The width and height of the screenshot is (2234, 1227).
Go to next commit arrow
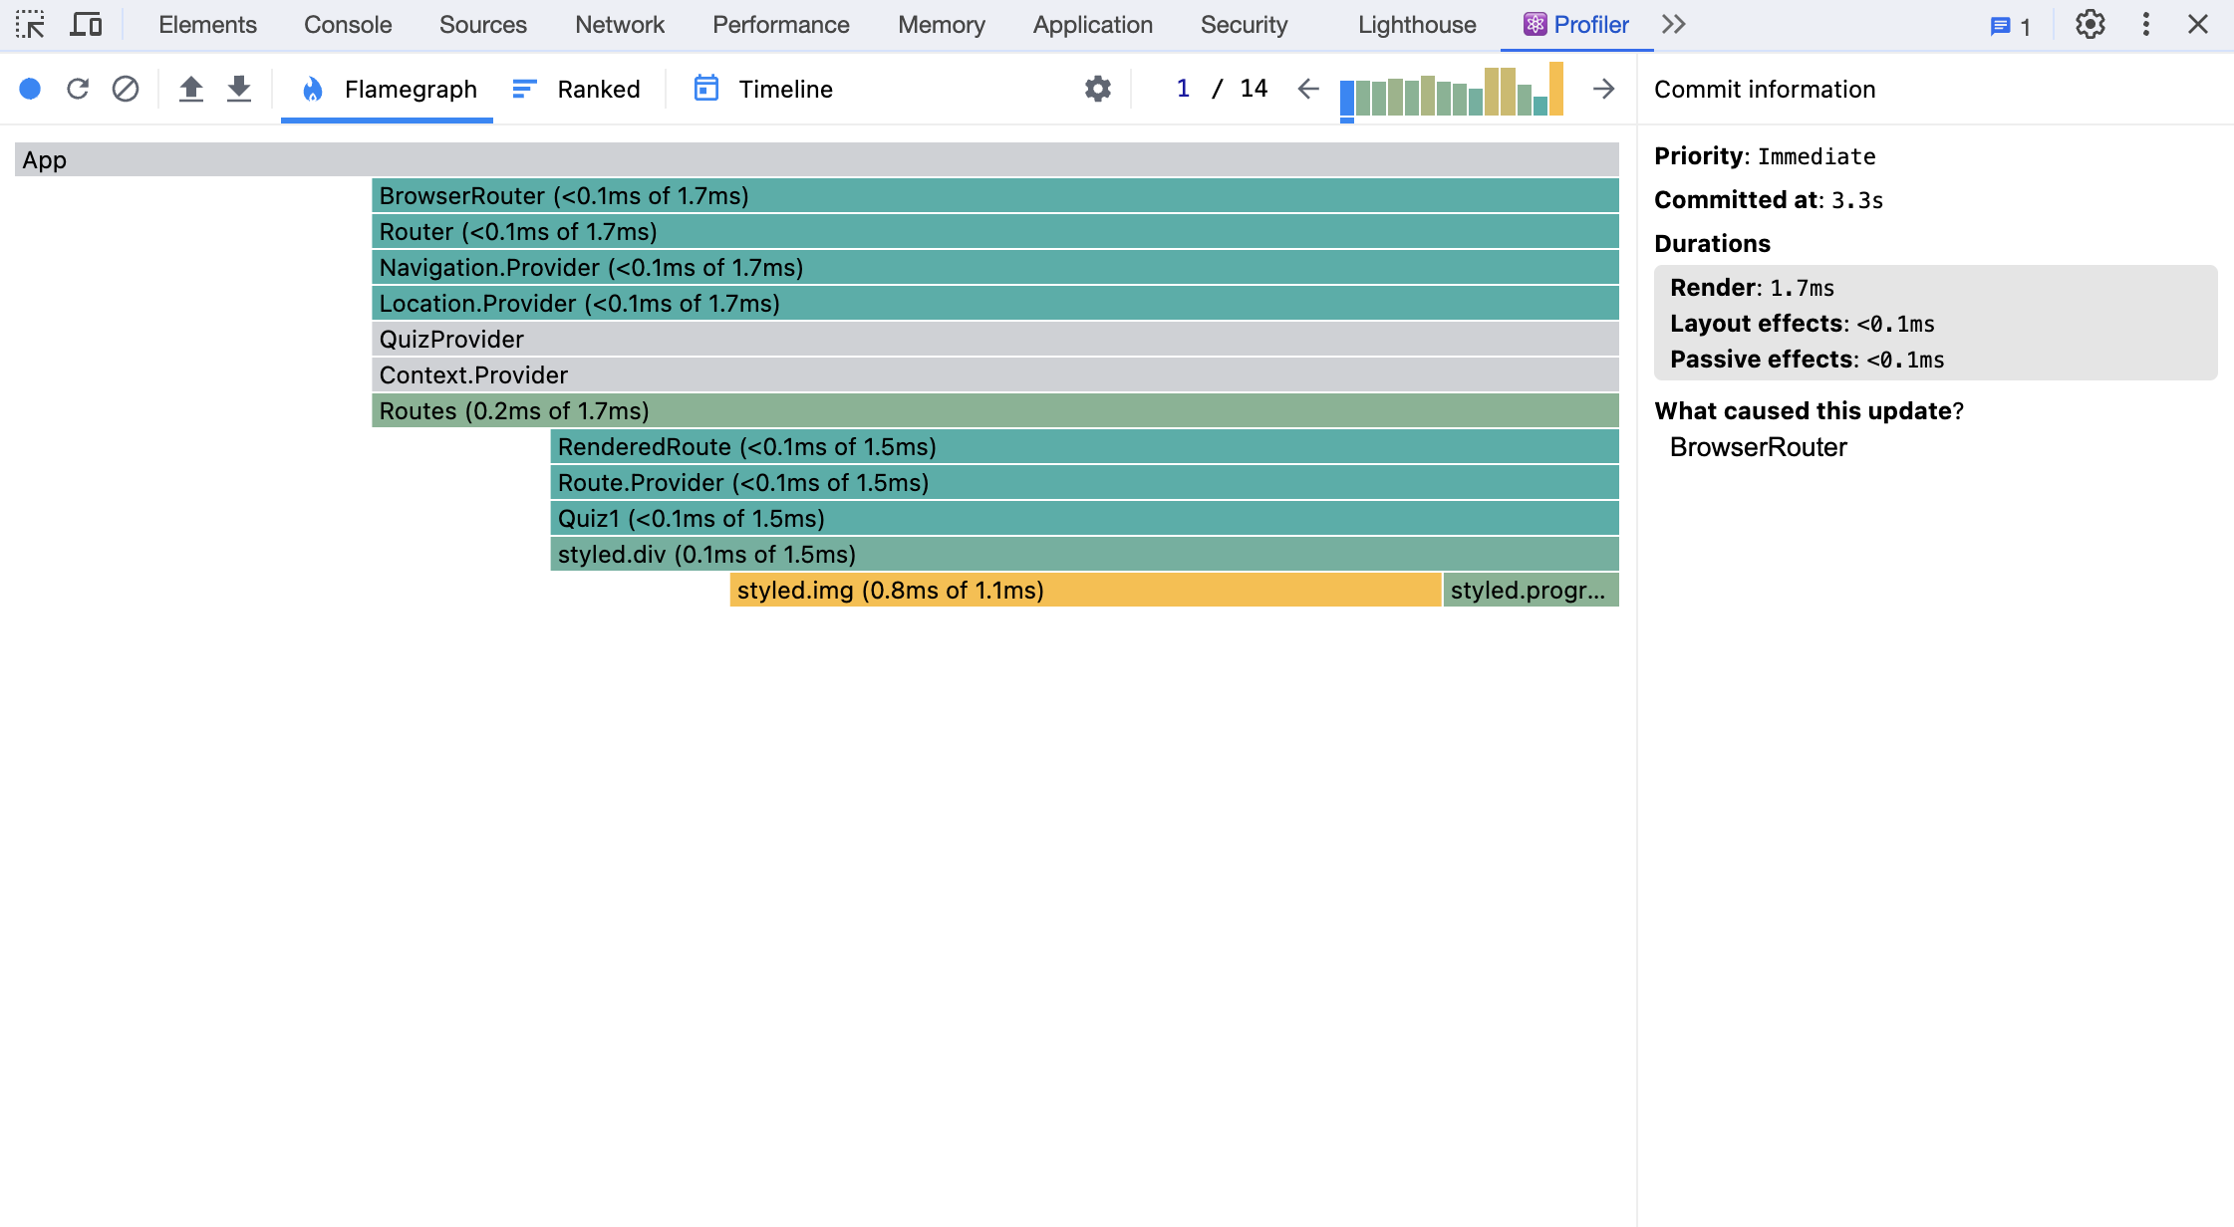point(1603,89)
